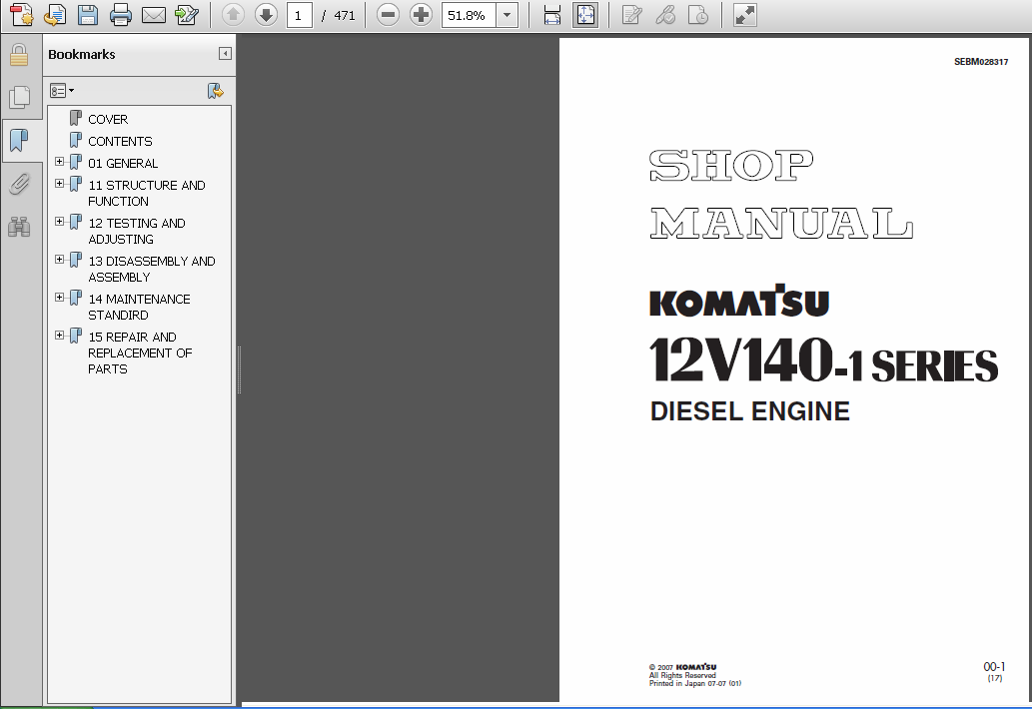Click the zoom percentage field 51.8%
Screen dimensions: 1032x709
click(x=468, y=15)
